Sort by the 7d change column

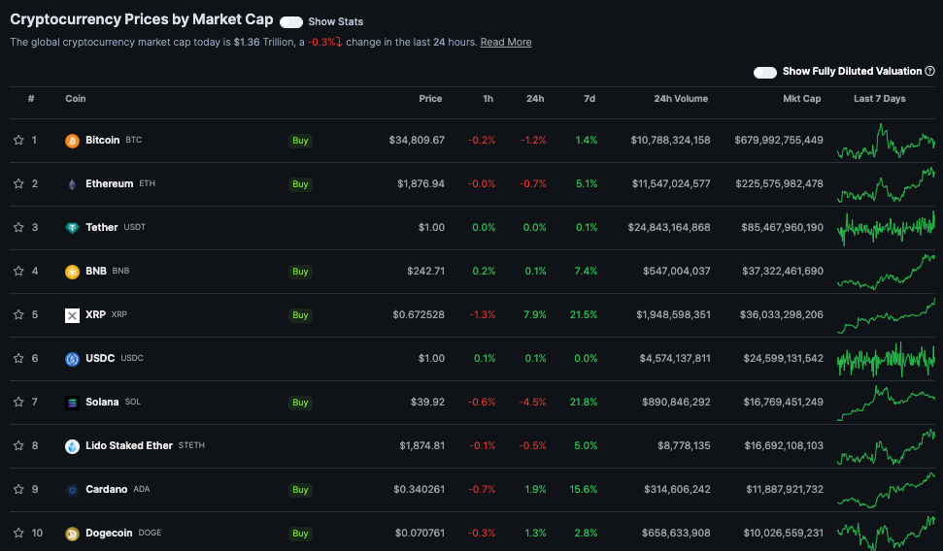[589, 99]
